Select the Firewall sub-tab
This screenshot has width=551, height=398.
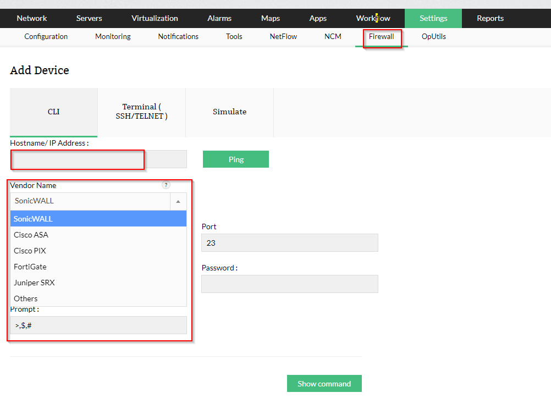tap(381, 36)
